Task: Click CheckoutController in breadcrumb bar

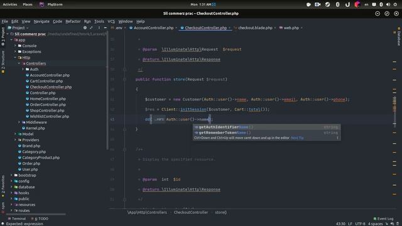Action: (191, 212)
